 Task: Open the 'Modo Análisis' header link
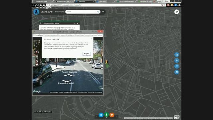(x=60, y=12)
